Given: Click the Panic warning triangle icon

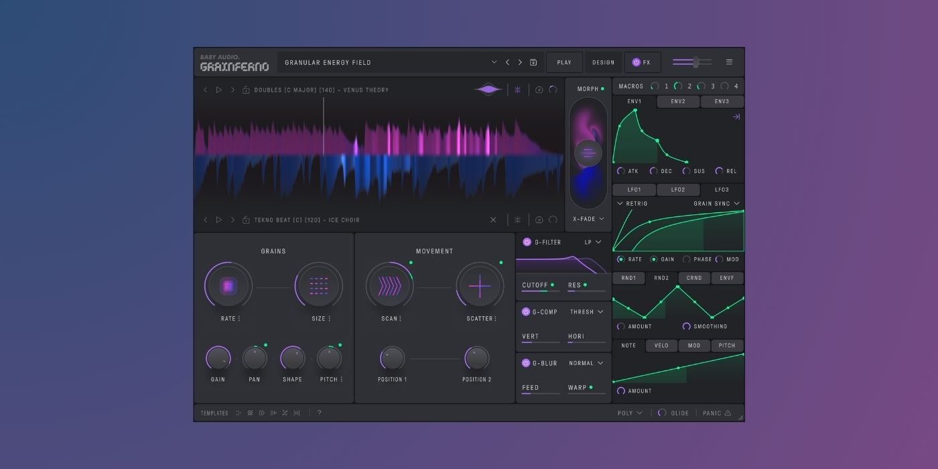Looking at the screenshot, I should coord(728,413).
